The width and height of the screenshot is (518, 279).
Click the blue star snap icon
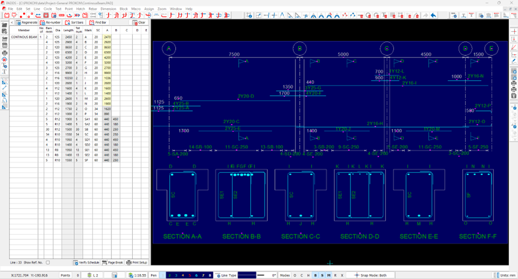pos(306,15)
